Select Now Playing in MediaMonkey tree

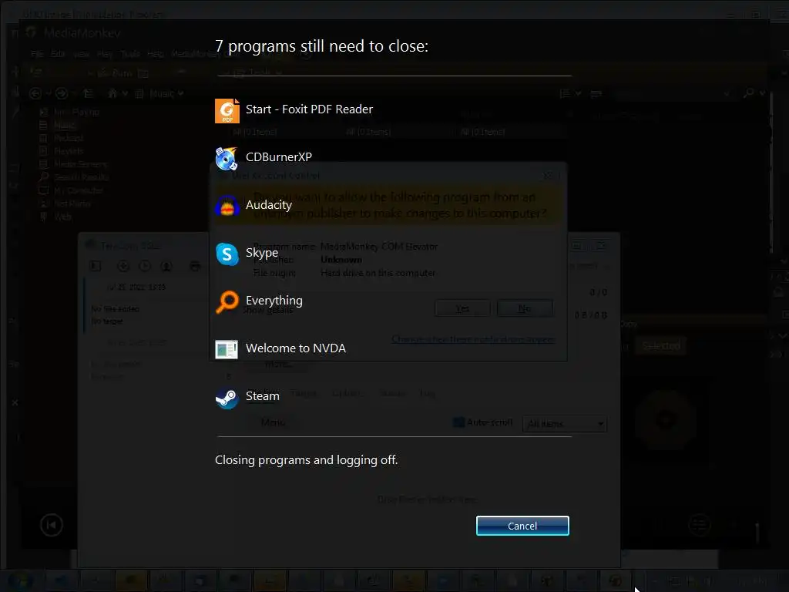click(x=76, y=112)
